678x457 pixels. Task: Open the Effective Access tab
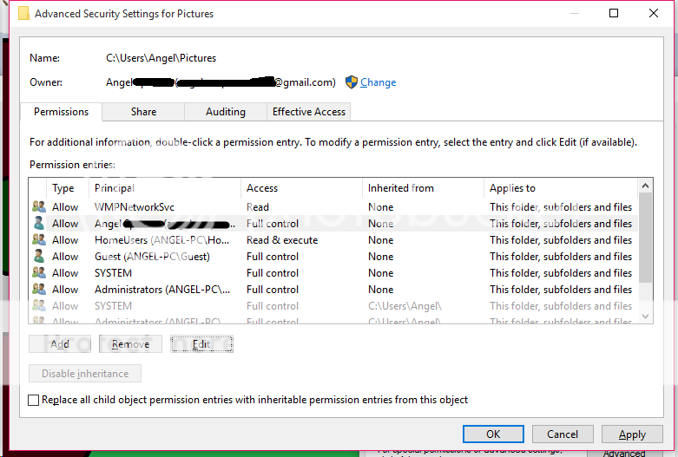308,112
